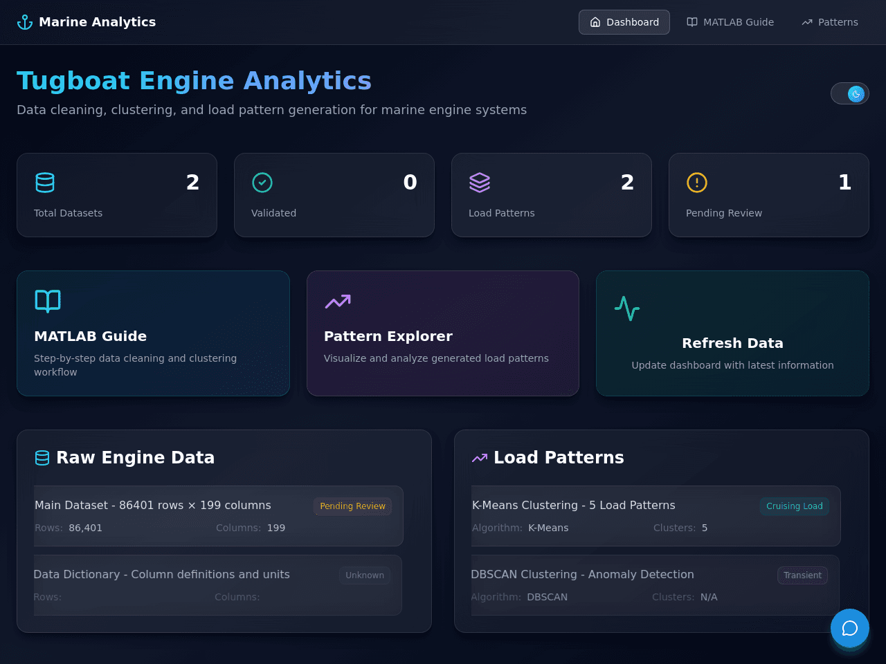Viewport: 886px width, 664px height.
Task: Click the MATLAB Guide tab book icon
Action: pyautogui.click(x=692, y=22)
